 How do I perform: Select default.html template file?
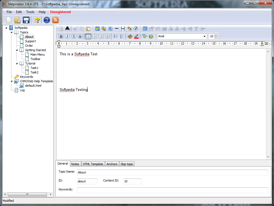click(33, 86)
